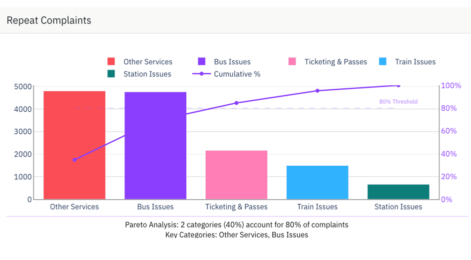471x260 pixels.
Task: Toggle Train Issues legend text label
Action: [x=415, y=62]
